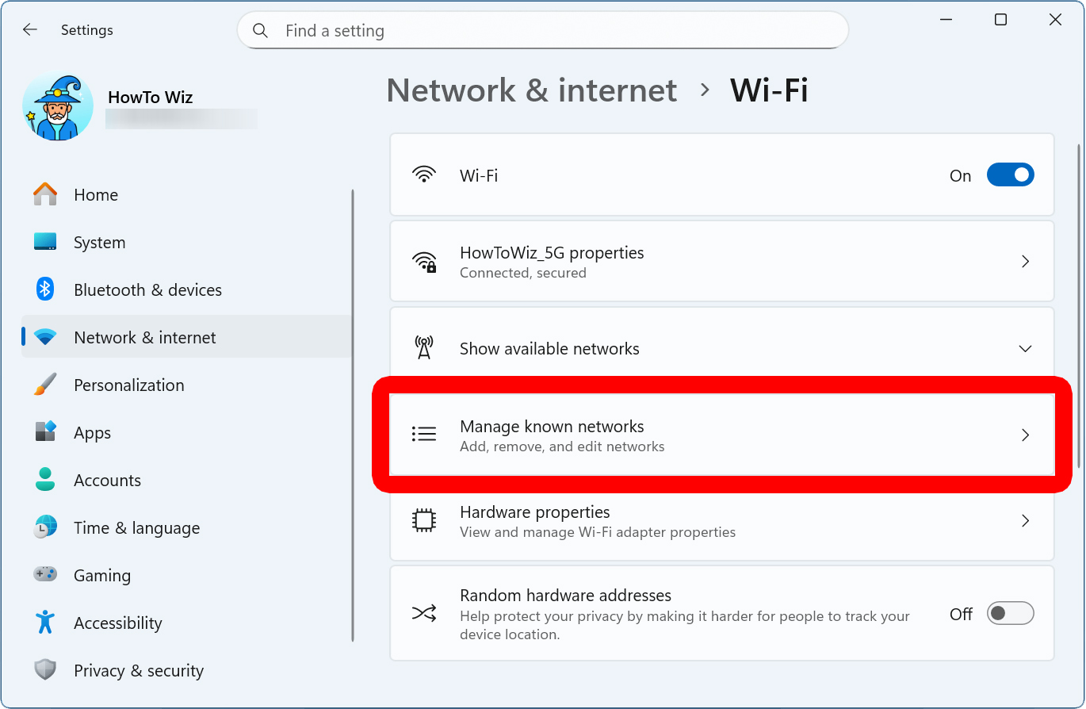This screenshot has width=1086, height=709.
Task: Click the Home house icon
Action: point(45,194)
